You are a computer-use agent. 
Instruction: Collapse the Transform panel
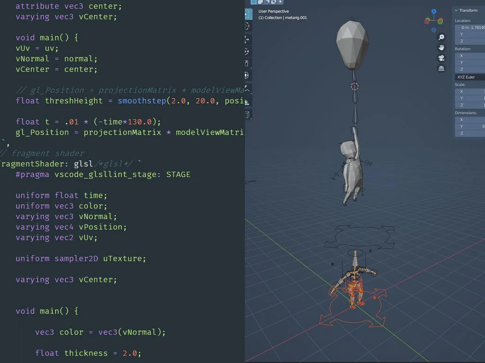click(456, 10)
